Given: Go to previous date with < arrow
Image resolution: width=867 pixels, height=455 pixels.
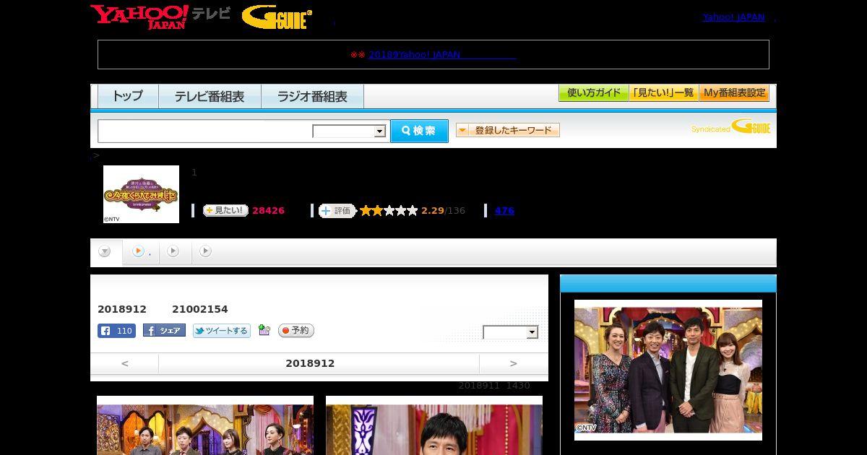Looking at the screenshot, I should [x=124, y=363].
